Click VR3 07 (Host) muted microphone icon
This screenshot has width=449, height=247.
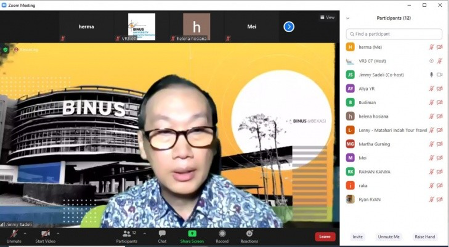pos(440,61)
